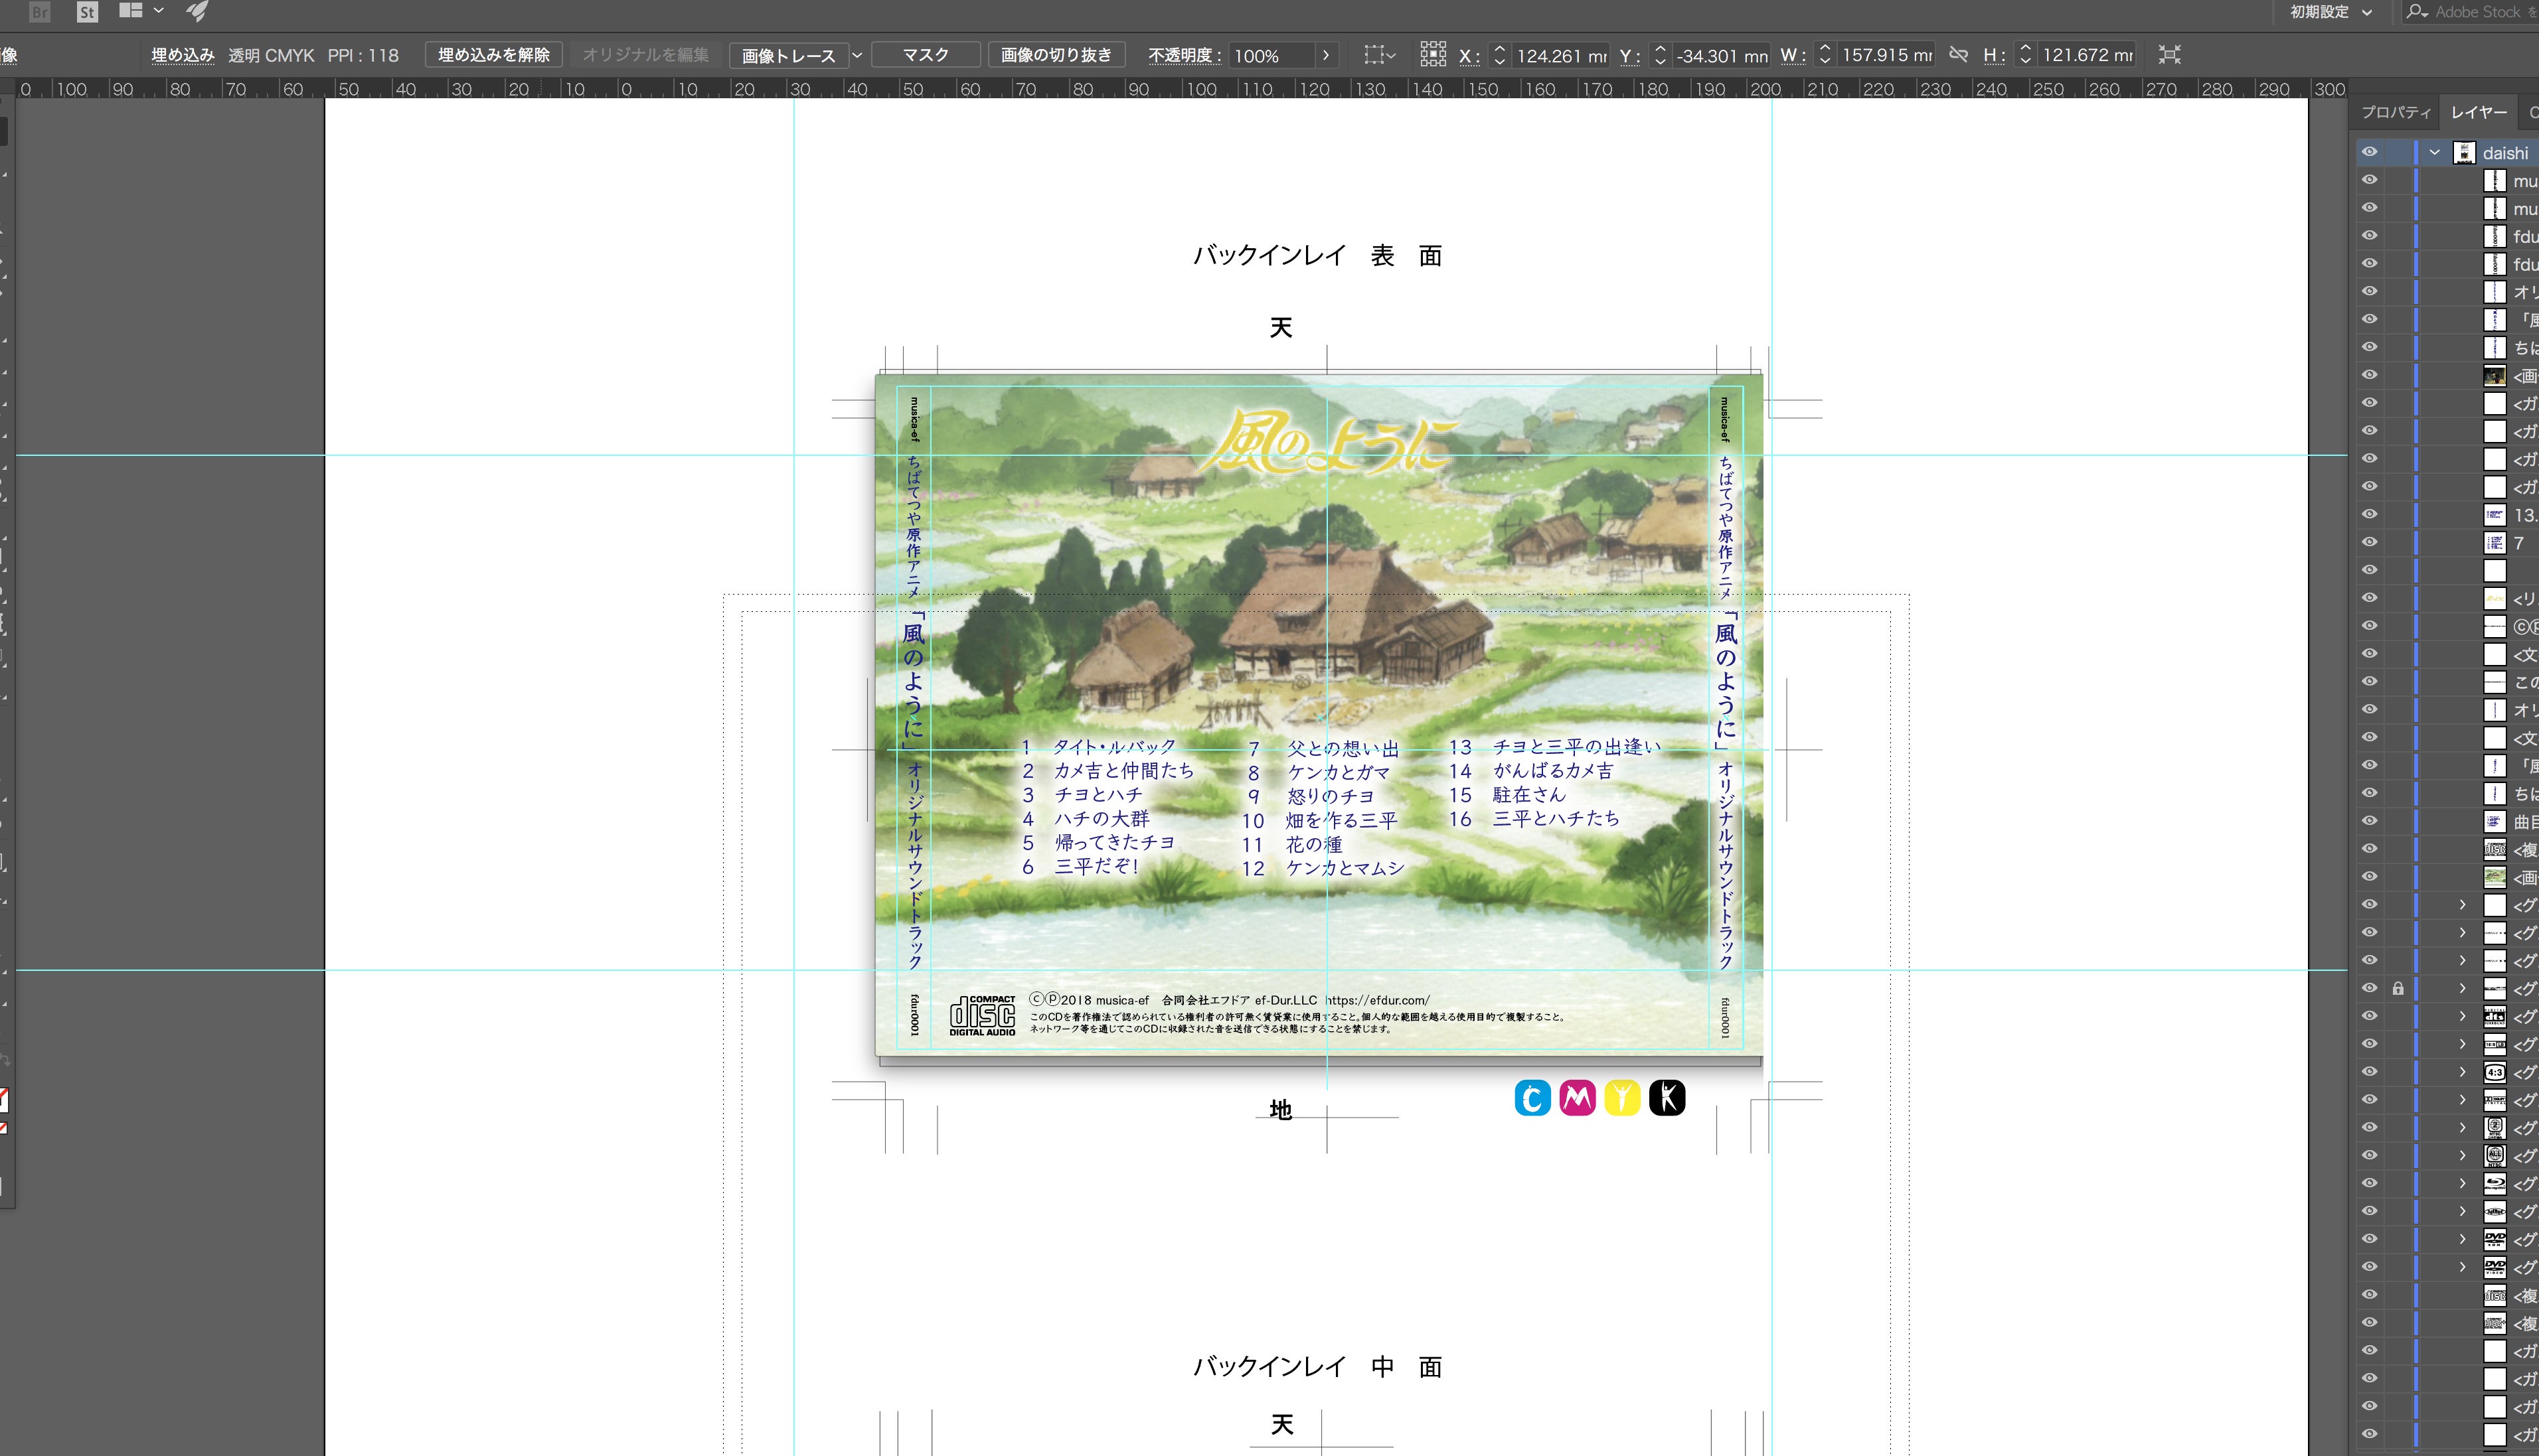Click the reference point grid icon
This screenshot has width=2539, height=1456.
[1433, 55]
